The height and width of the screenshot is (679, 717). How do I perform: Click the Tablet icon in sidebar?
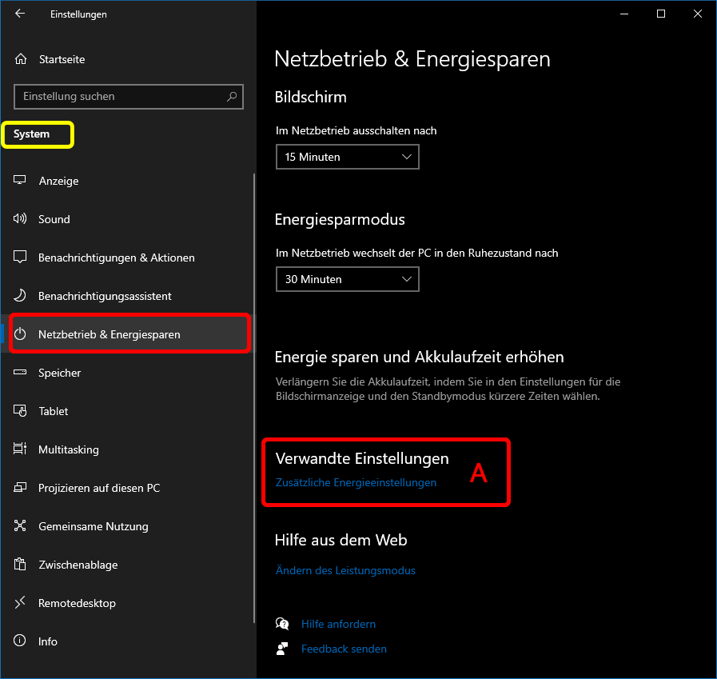21,411
